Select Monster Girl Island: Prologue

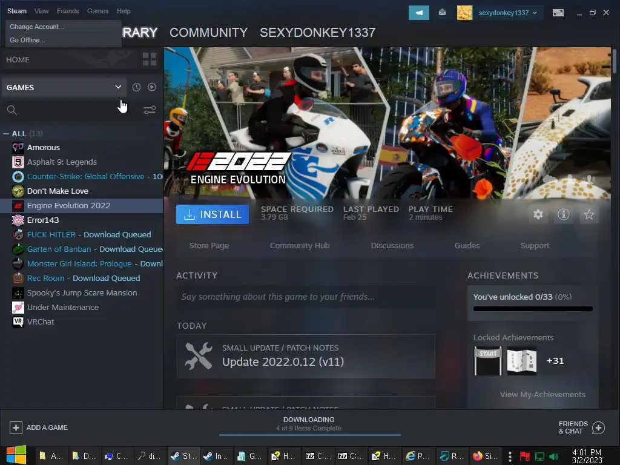(79, 264)
